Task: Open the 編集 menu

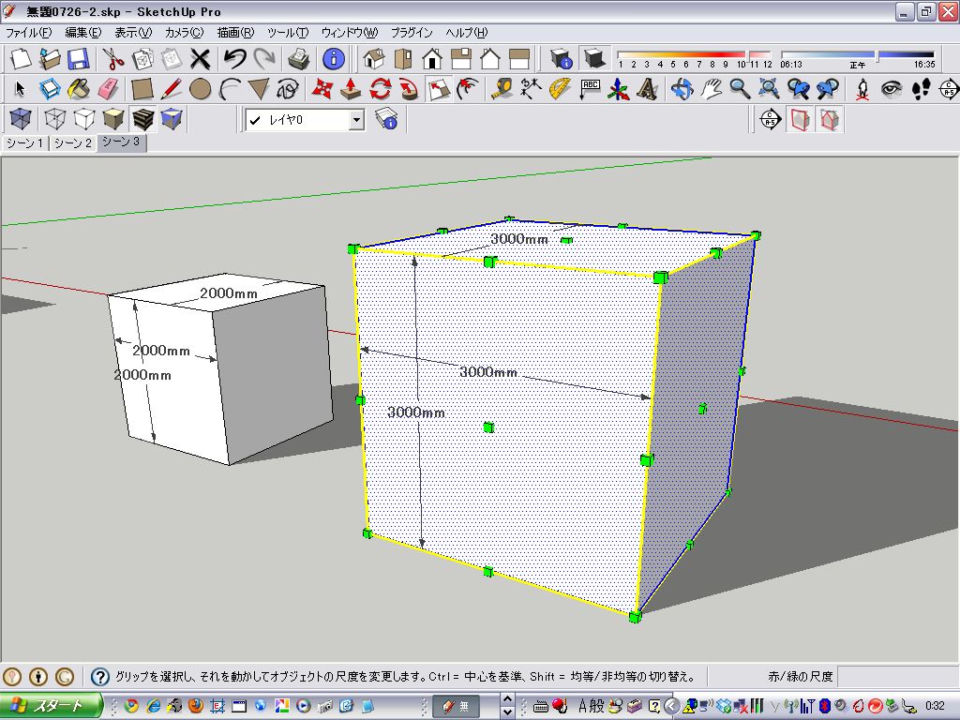Action: point(83,33)
